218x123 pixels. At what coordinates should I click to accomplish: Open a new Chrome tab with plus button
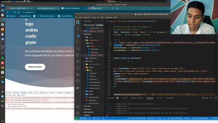[117, 8]
